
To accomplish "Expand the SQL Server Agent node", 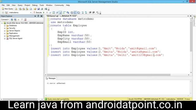I will coord(5,38).
